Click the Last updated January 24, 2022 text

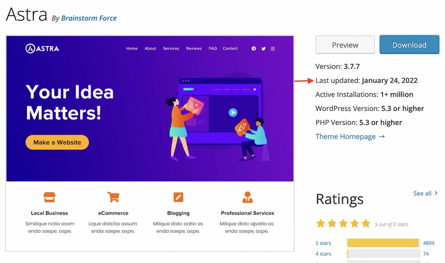point(366,80)
